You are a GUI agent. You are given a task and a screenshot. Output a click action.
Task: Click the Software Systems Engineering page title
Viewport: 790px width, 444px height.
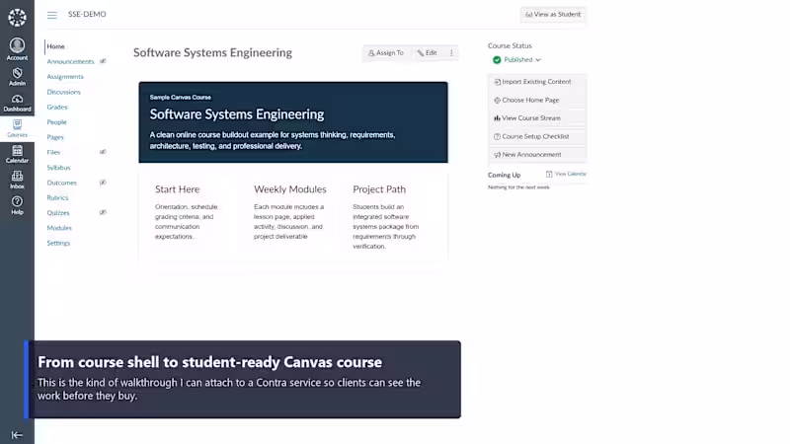point(212,53)
